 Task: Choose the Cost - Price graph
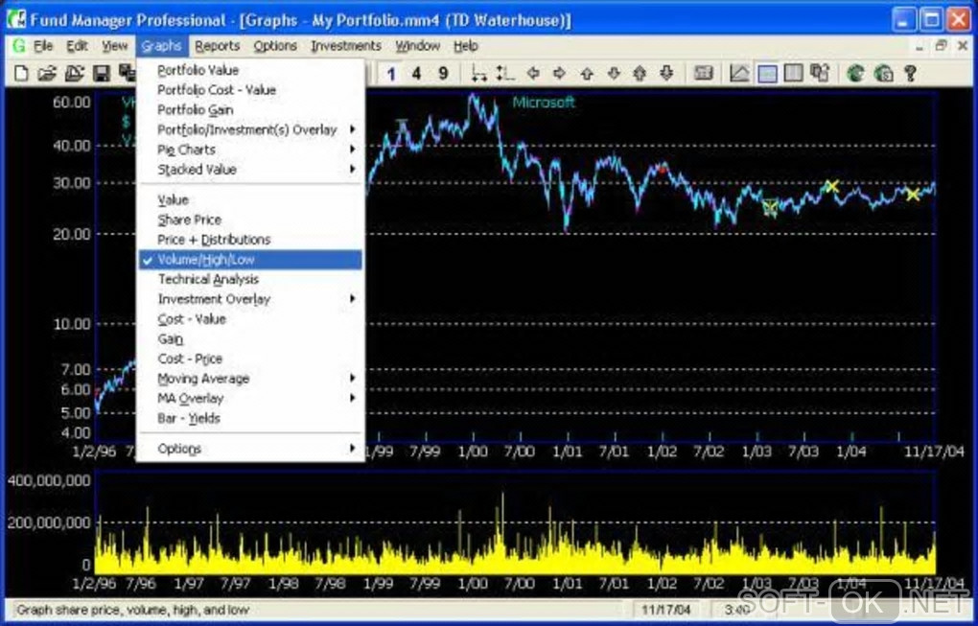250,359
